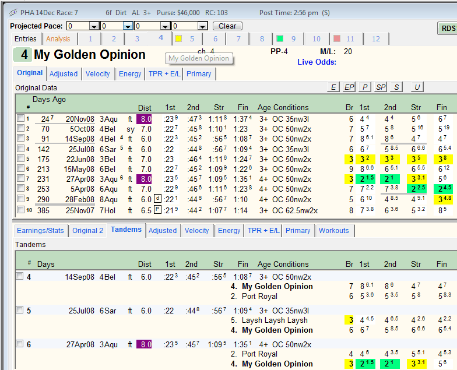Click the app icon beside PHA 14Dec Race
The image size is (457, 370).
tap(13, 13)
